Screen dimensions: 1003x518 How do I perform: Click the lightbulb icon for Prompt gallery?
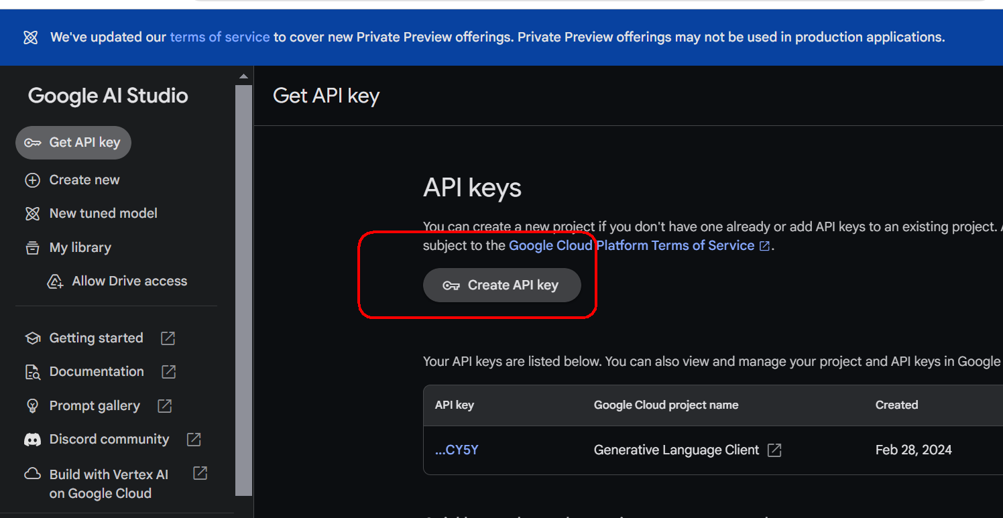(32, 406)
